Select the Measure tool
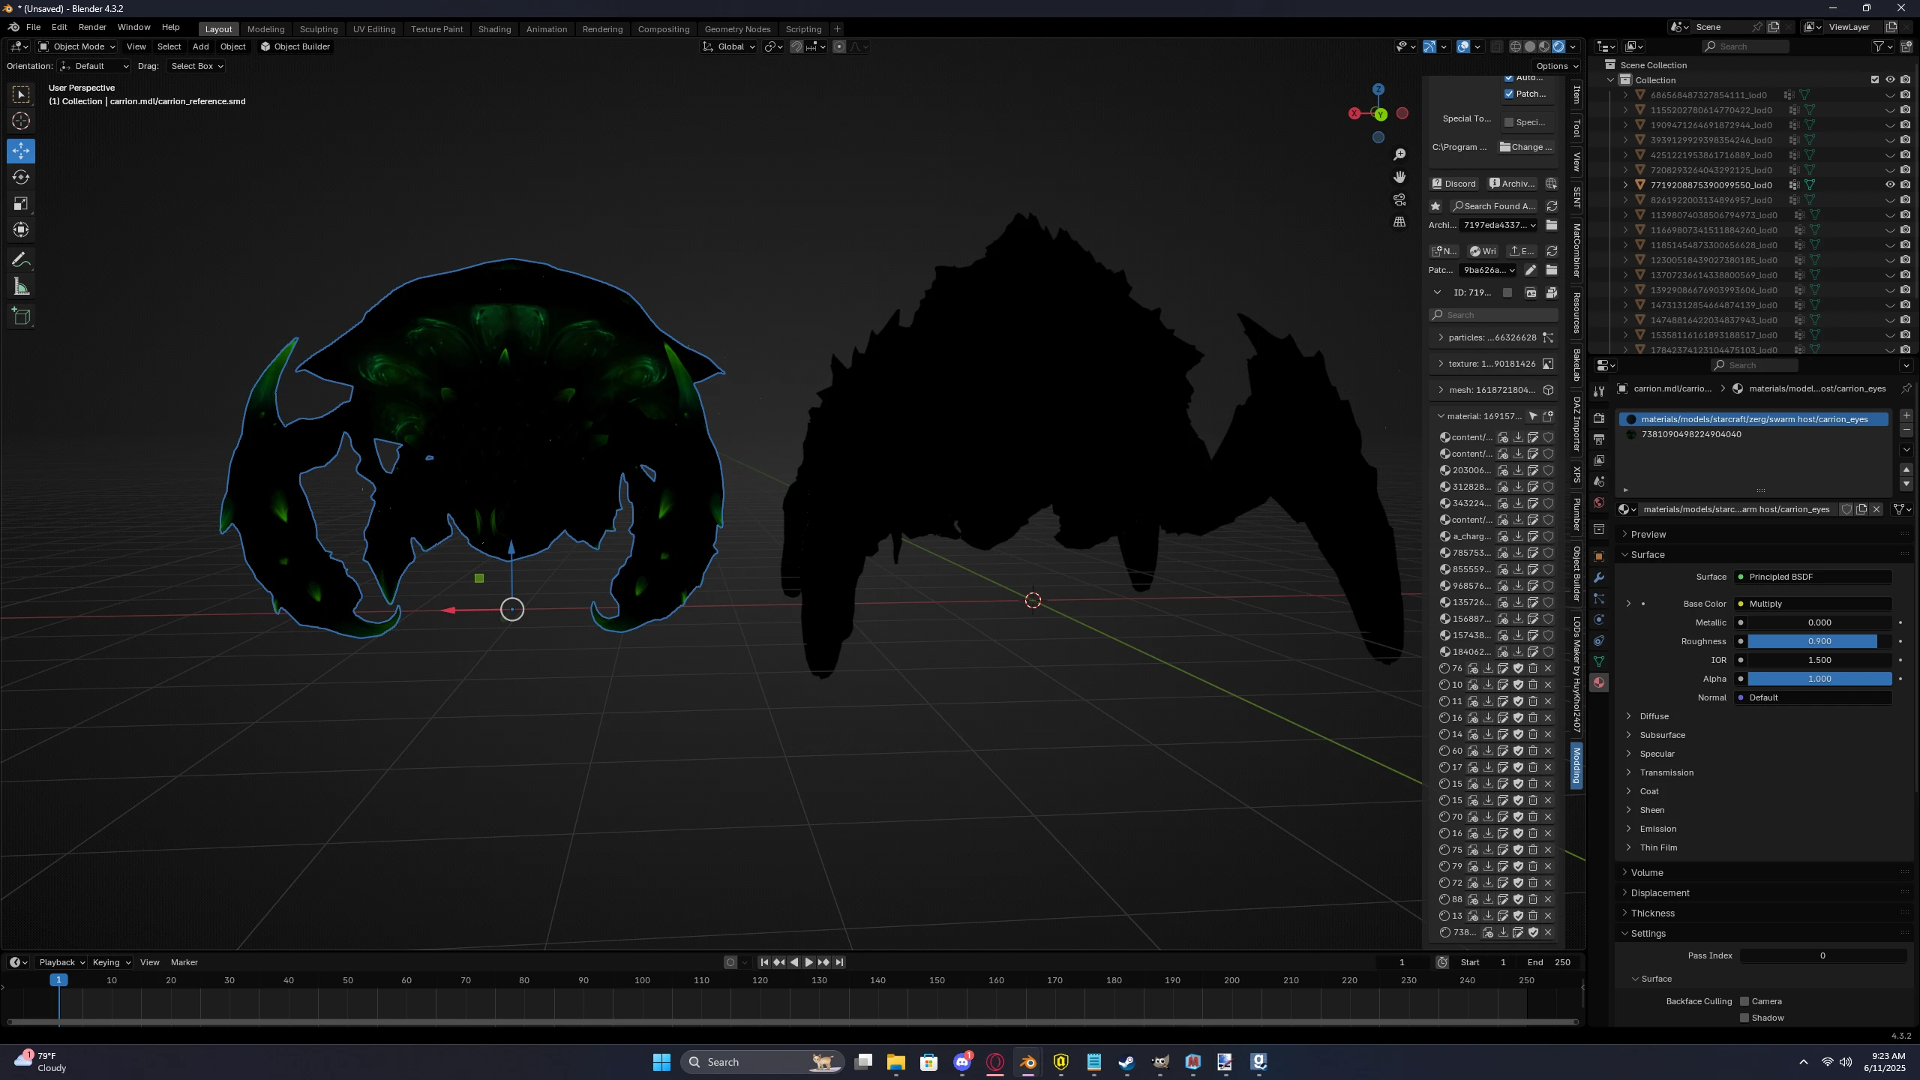Viewport: 1920px width, 1080px height. click(x=21, y=286)
